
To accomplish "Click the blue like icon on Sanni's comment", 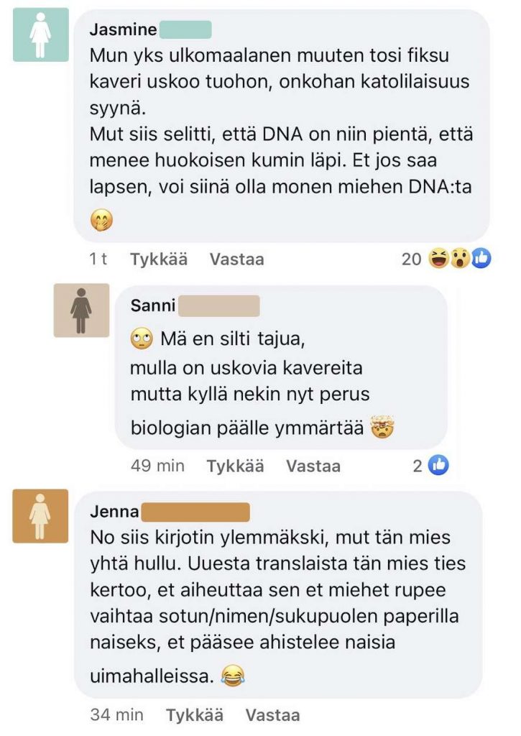I will point(438,466).
